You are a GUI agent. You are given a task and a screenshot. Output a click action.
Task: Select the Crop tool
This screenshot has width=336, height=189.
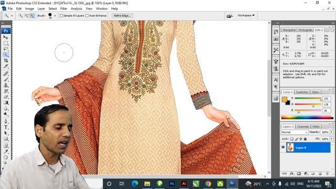pos(6,60)
